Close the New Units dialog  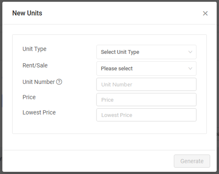[205, 14]
